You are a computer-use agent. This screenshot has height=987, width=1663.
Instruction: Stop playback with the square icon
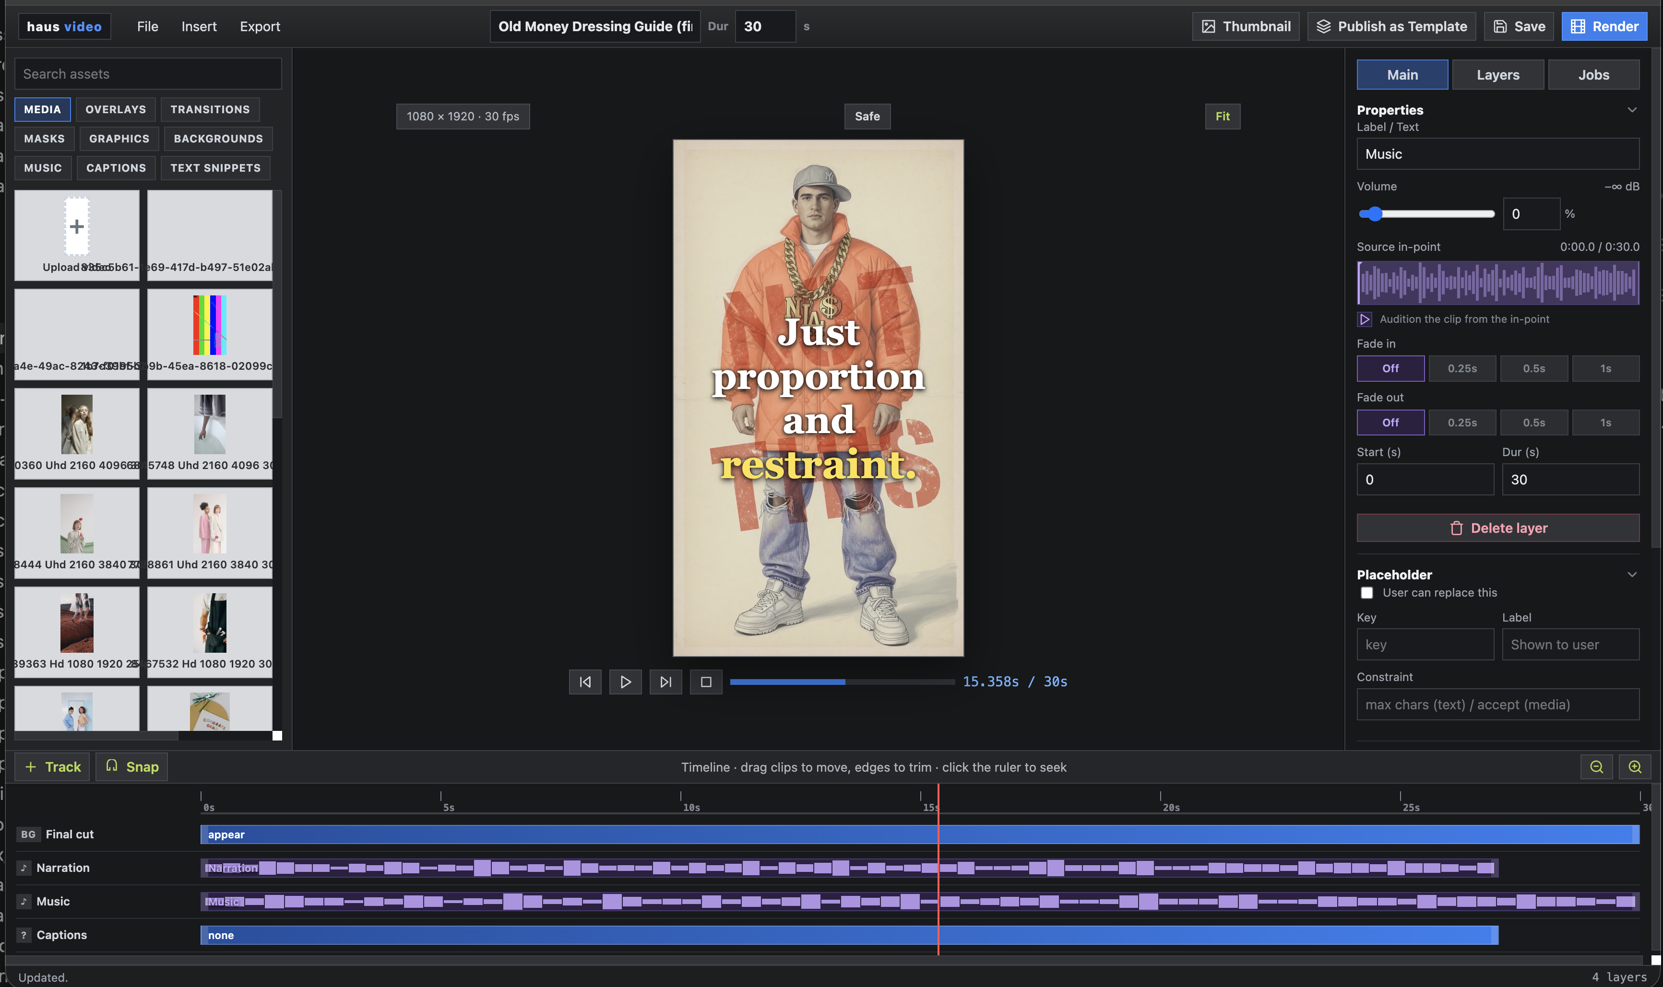tap(706, 681)
